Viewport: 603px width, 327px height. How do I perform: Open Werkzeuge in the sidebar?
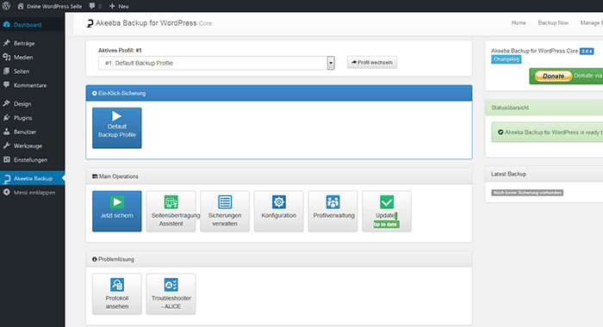pyautogui.click(x=33, y=145)
